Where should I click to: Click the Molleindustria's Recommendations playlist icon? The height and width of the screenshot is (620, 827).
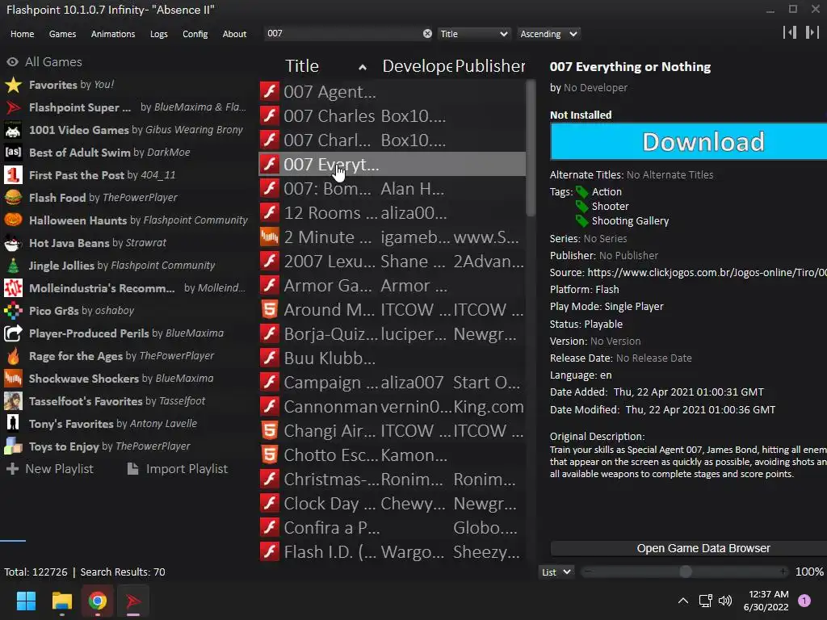(x=13, y=288)
